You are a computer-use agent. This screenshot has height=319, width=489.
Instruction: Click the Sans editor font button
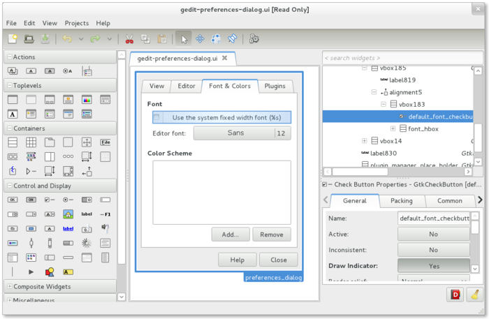(235, 133)
